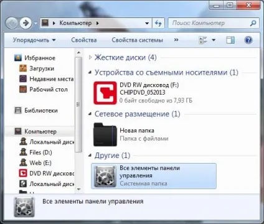This screenshot has height=224, width=264.
Task: Collapse the Сетевое размещение (1) group
Action: point(90,114)
